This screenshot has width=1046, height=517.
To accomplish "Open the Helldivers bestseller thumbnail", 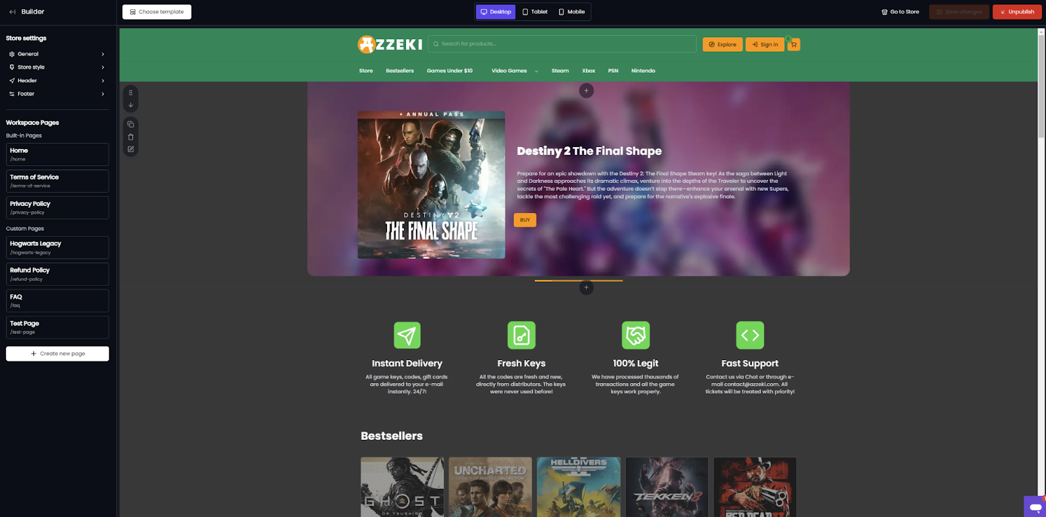I will [x=579, y=487].
